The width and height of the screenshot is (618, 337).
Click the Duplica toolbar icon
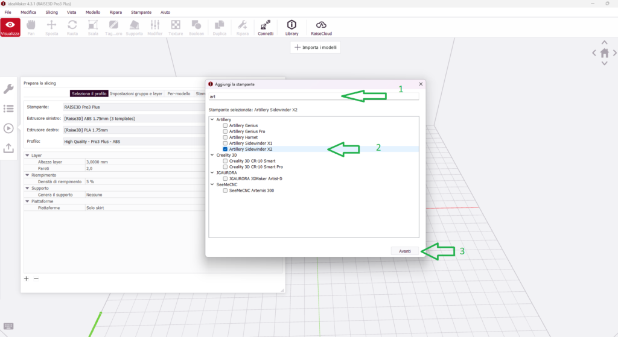220,28
